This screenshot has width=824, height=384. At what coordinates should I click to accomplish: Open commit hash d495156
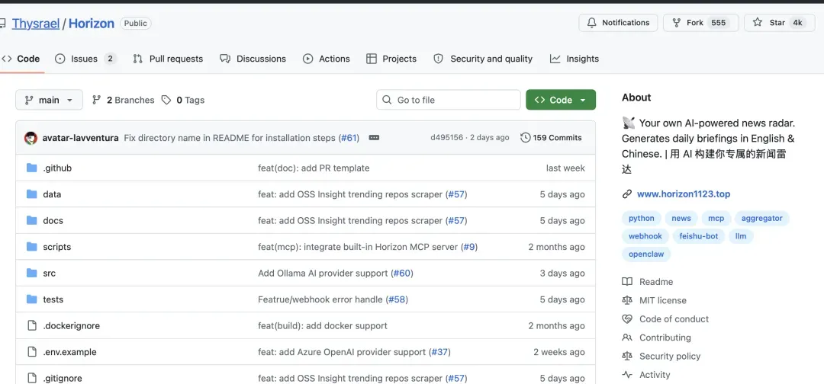(x=446, y=137)
